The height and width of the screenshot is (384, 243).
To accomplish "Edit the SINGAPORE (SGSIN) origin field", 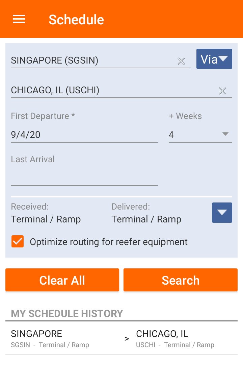I will [91, 61].
